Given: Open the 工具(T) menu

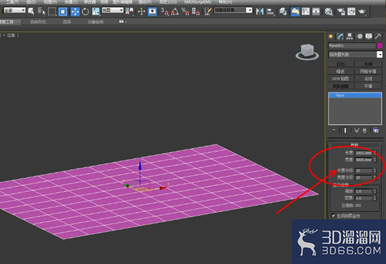Looking at the screenshot, I should 12,2.
